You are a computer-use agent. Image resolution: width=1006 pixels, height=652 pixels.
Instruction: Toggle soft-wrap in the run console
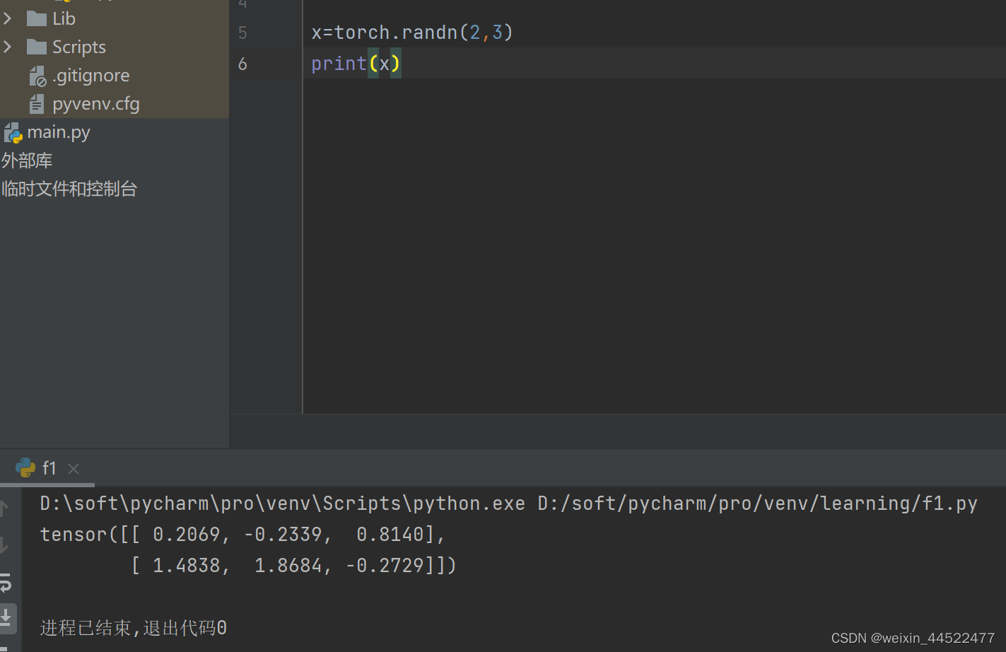(x=6, y=583)
